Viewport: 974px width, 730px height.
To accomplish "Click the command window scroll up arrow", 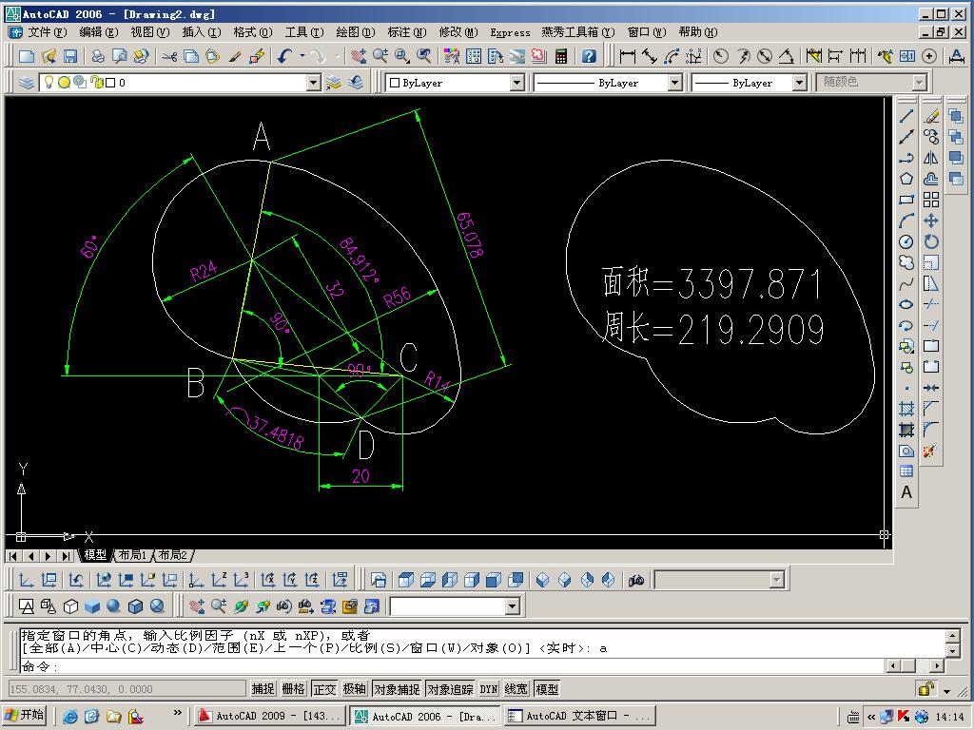I will click(x=952, y=636).
